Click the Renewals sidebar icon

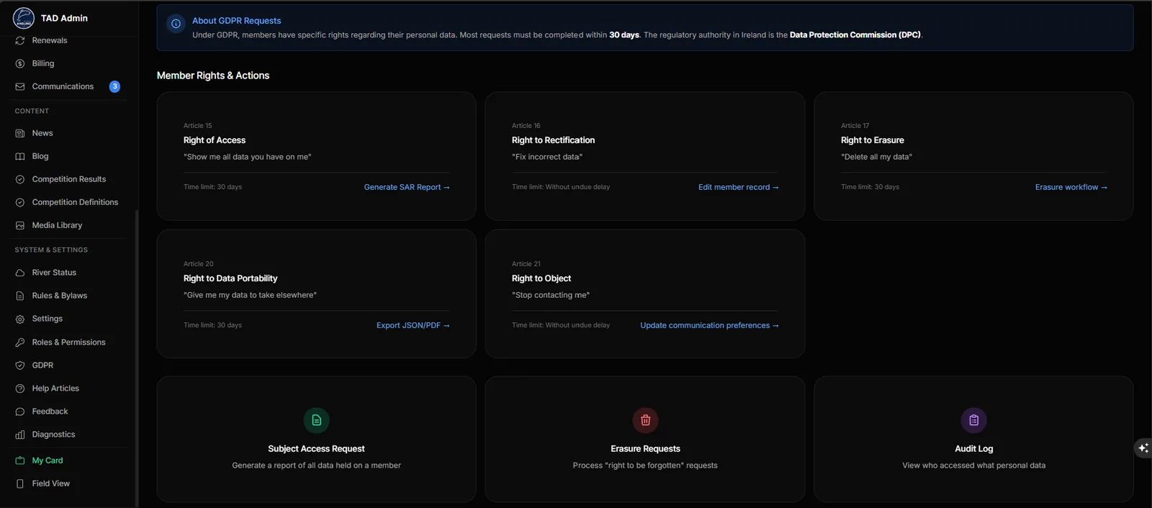20,40
